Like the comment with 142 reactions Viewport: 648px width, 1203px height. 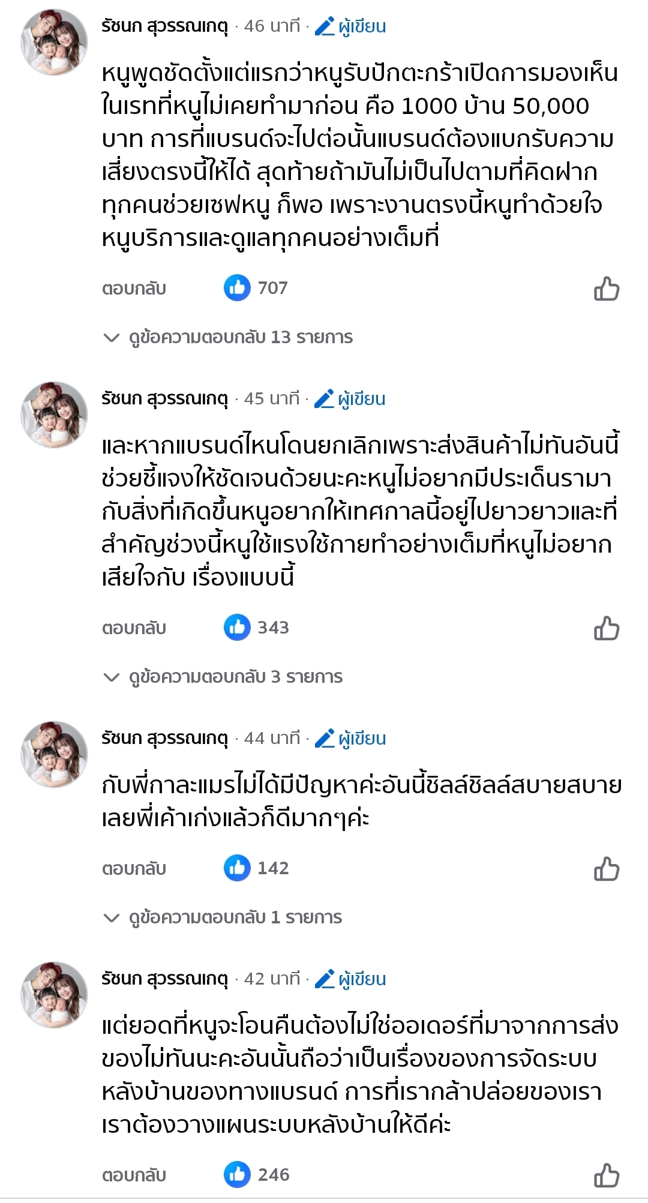coord(606,869)
